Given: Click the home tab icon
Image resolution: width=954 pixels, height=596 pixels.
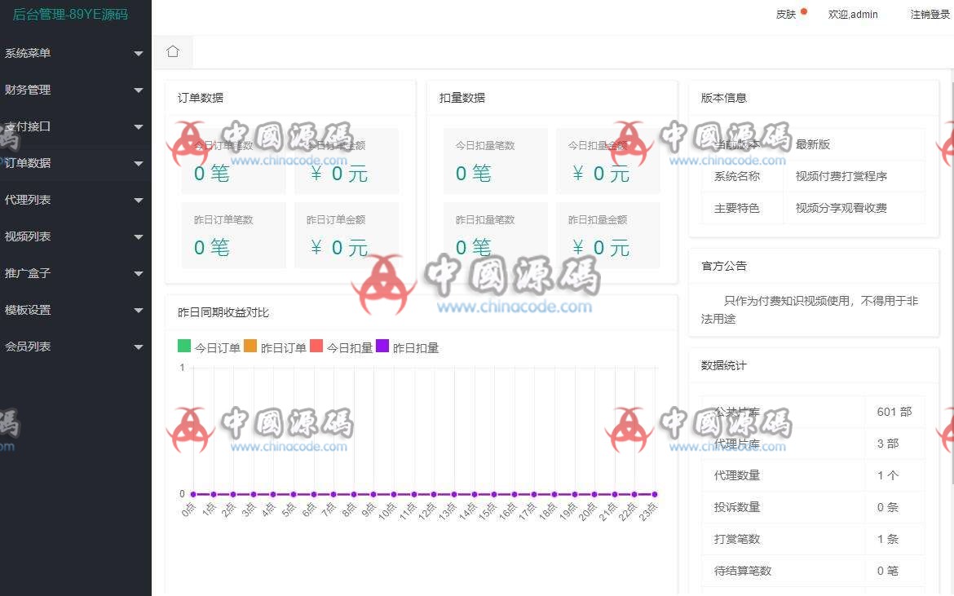Looking at the screenshot, I should point(172,51).
